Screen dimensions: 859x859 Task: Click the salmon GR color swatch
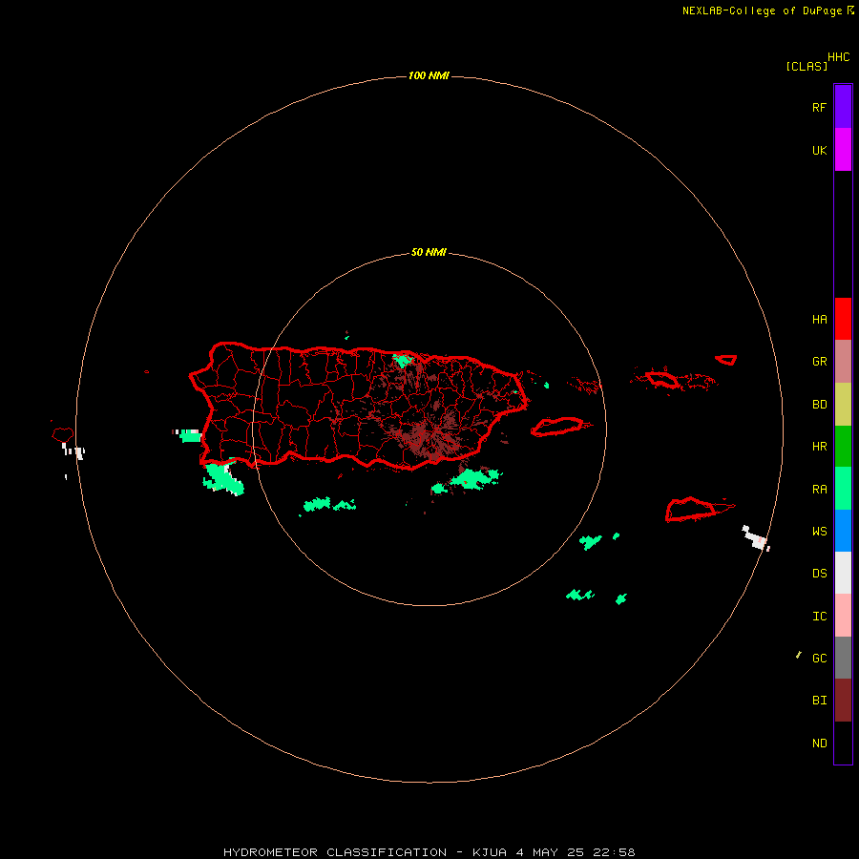[x=843, y=362]
